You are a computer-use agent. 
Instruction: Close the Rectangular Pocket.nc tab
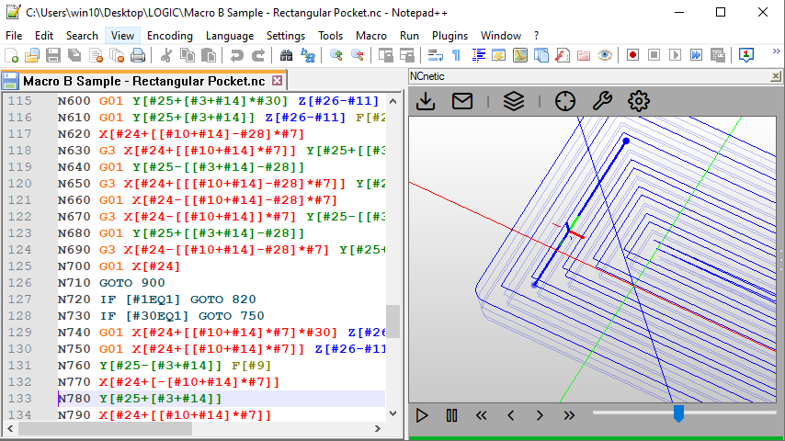[x=277, y=81]
